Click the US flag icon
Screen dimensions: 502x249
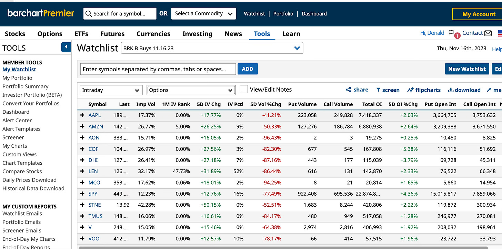500,33
